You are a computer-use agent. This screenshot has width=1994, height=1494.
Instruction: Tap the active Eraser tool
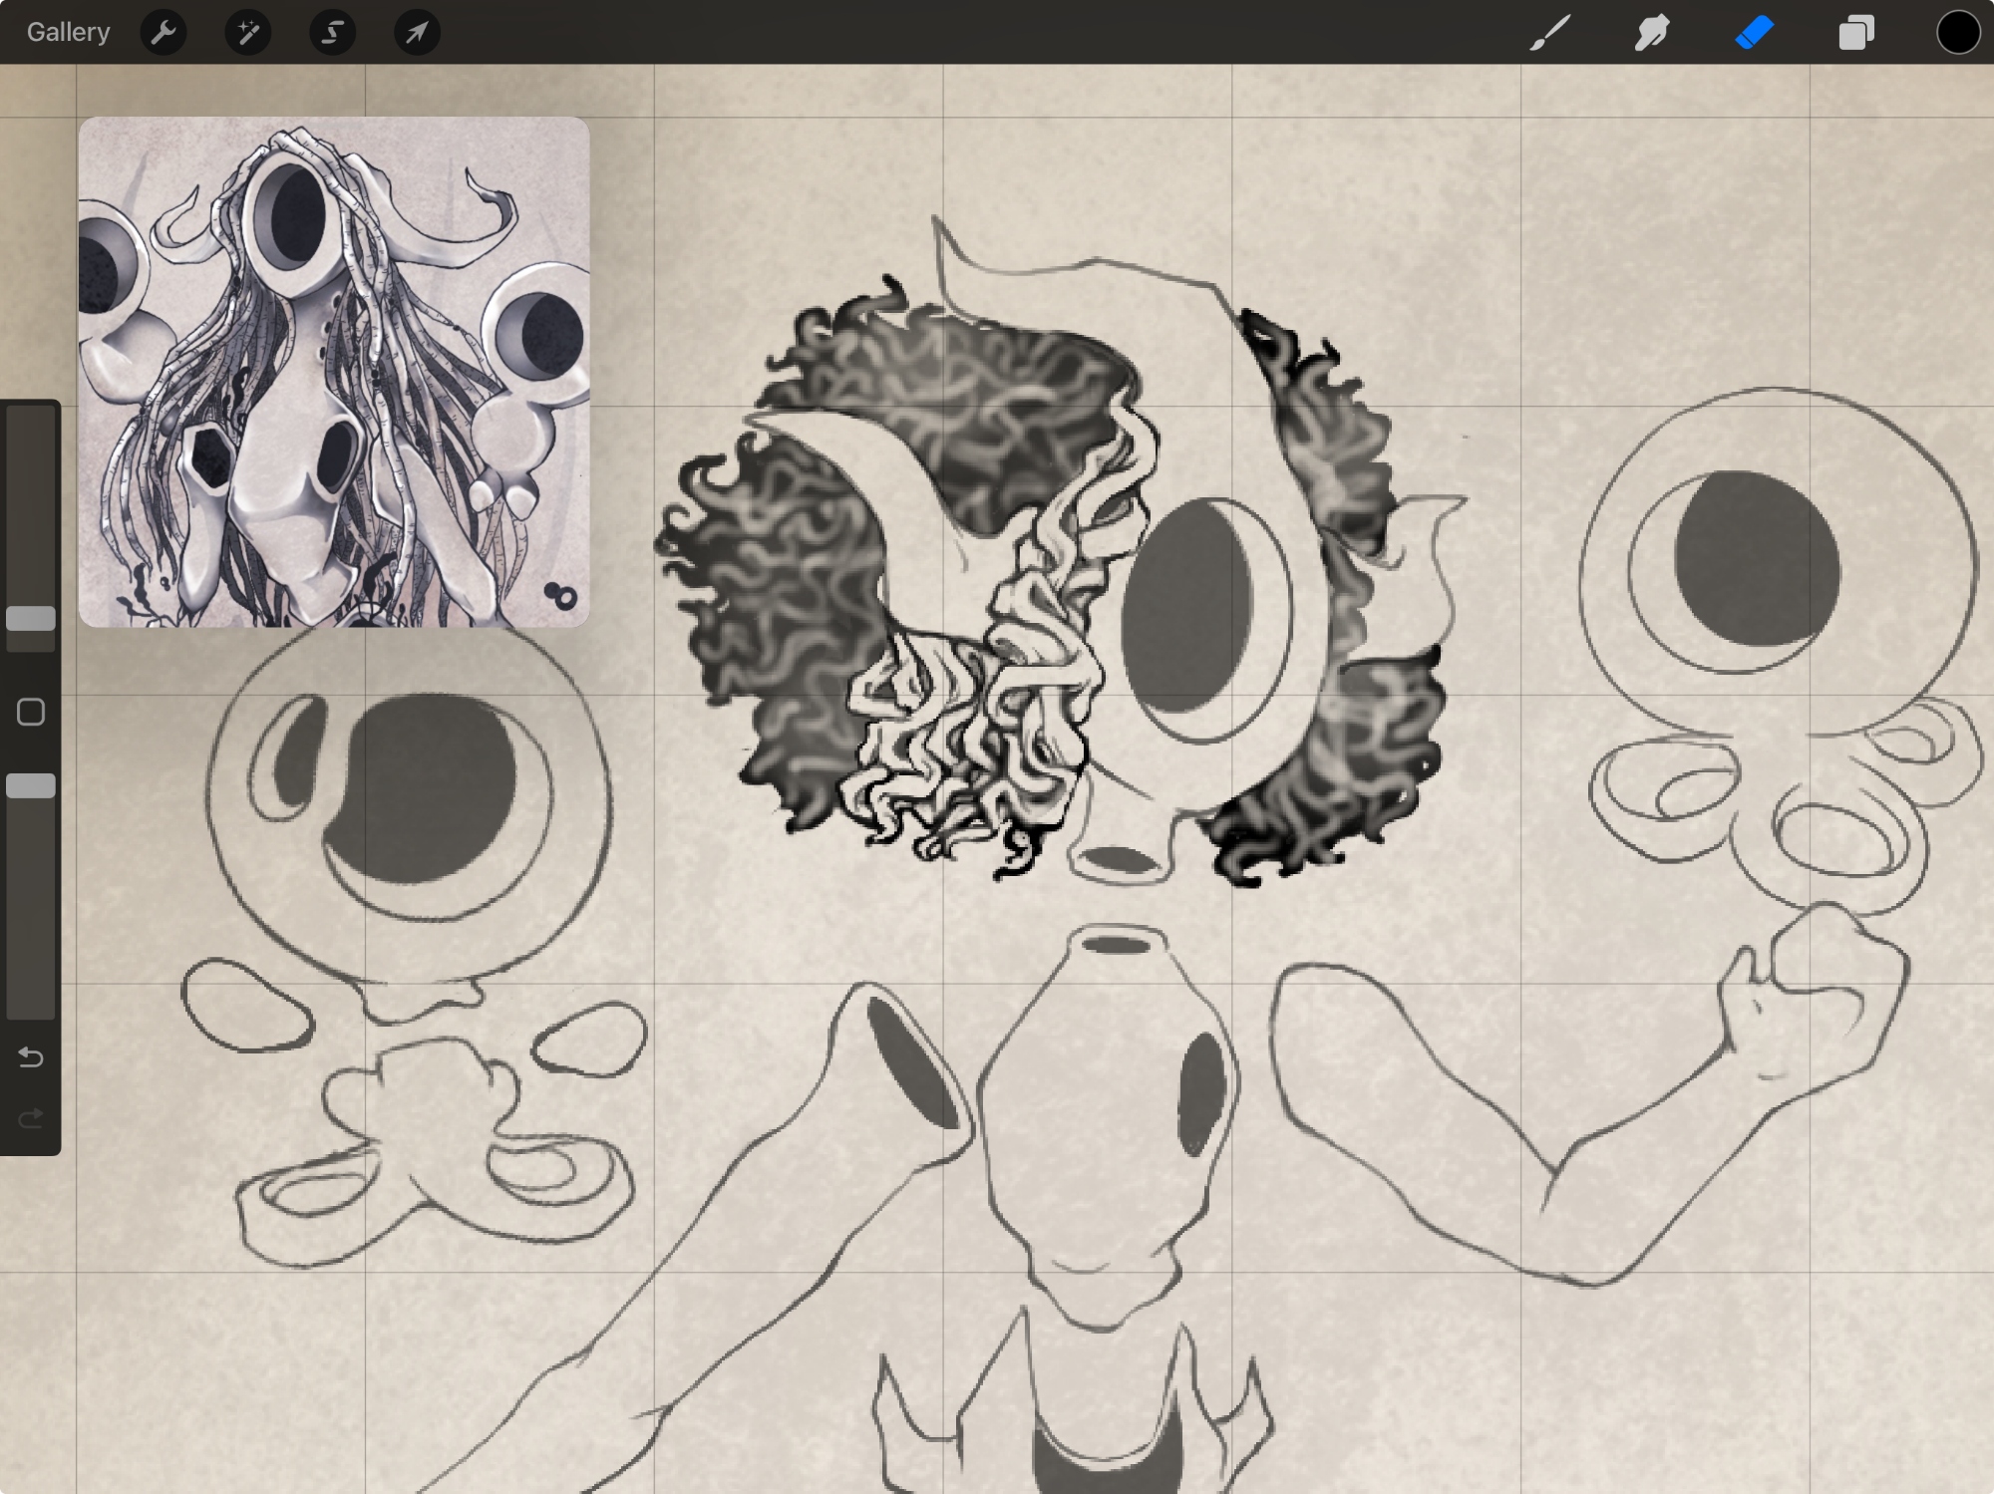coord(1755,32)
